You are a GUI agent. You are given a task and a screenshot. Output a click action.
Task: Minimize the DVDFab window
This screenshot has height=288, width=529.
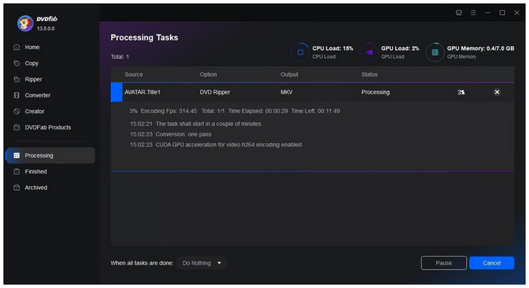488,13
